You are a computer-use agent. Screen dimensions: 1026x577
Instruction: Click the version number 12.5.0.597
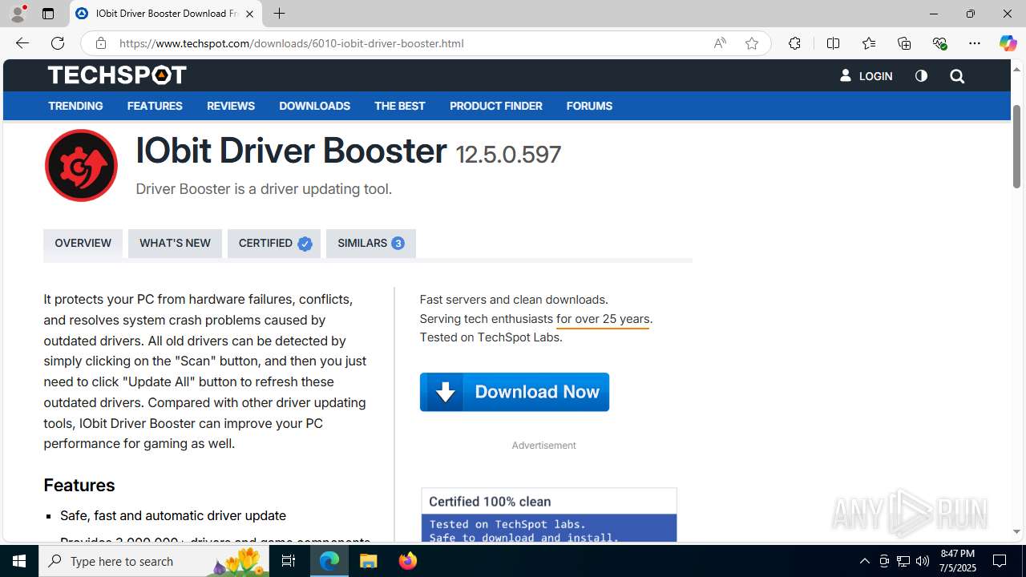click(508, 155)
